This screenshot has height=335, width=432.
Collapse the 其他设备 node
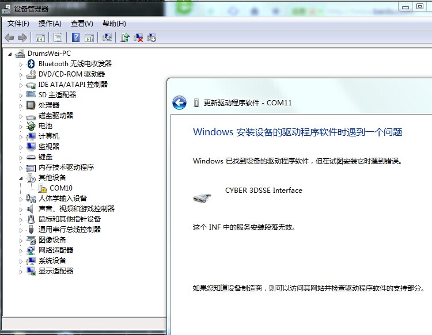point(21,178)
